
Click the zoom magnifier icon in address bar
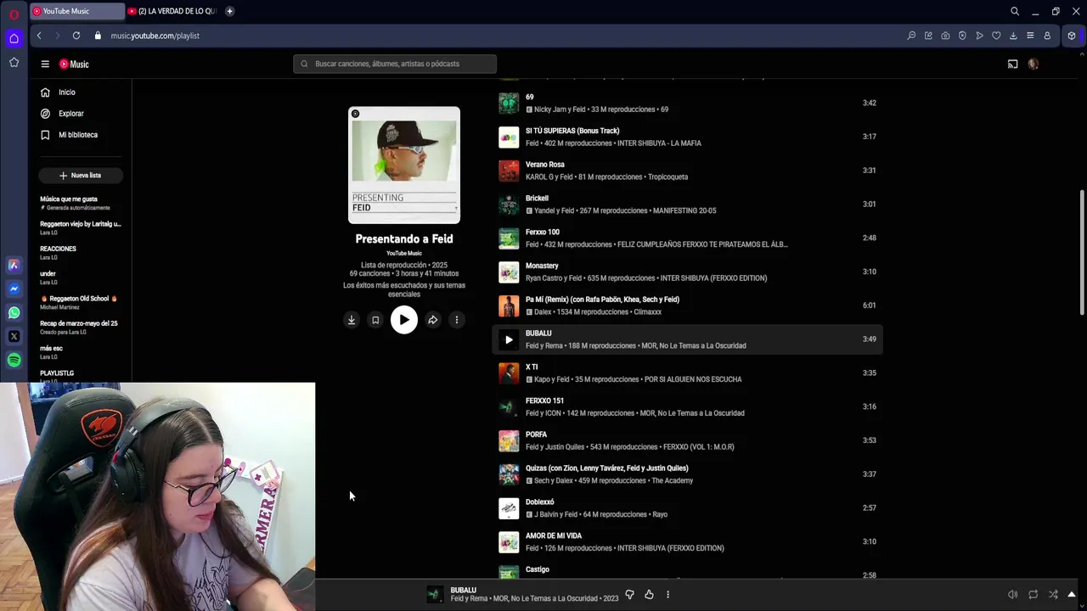point(911,36)
